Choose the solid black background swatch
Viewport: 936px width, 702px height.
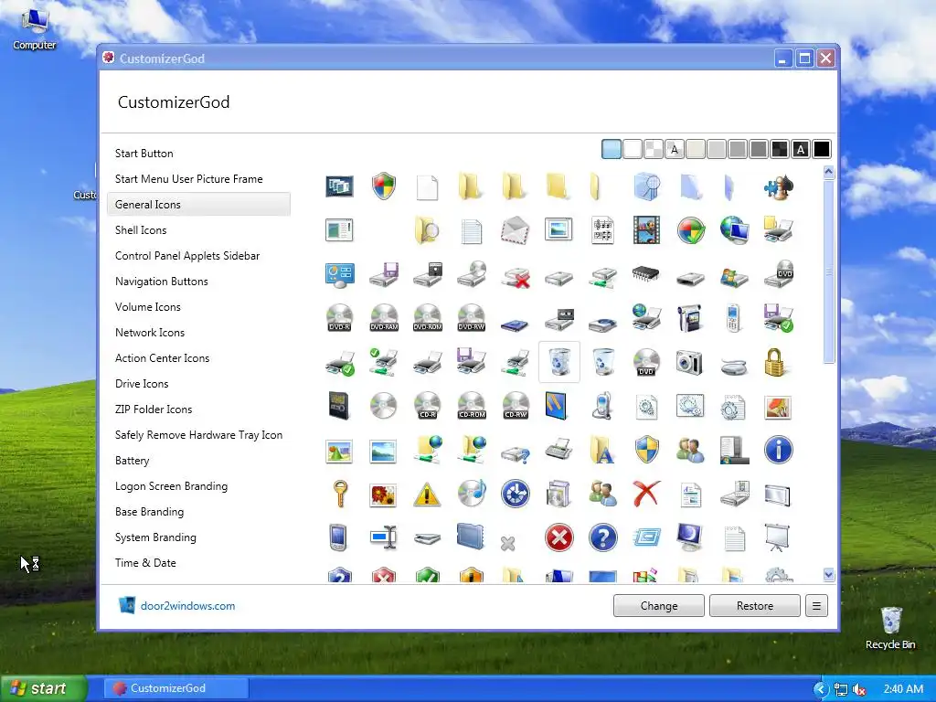pyautogui.click(x=822, y=149)
